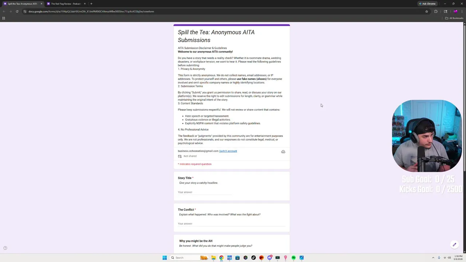466x262 pixels.
Task: Show hidden system tray icons
Action: click(433, 258)
